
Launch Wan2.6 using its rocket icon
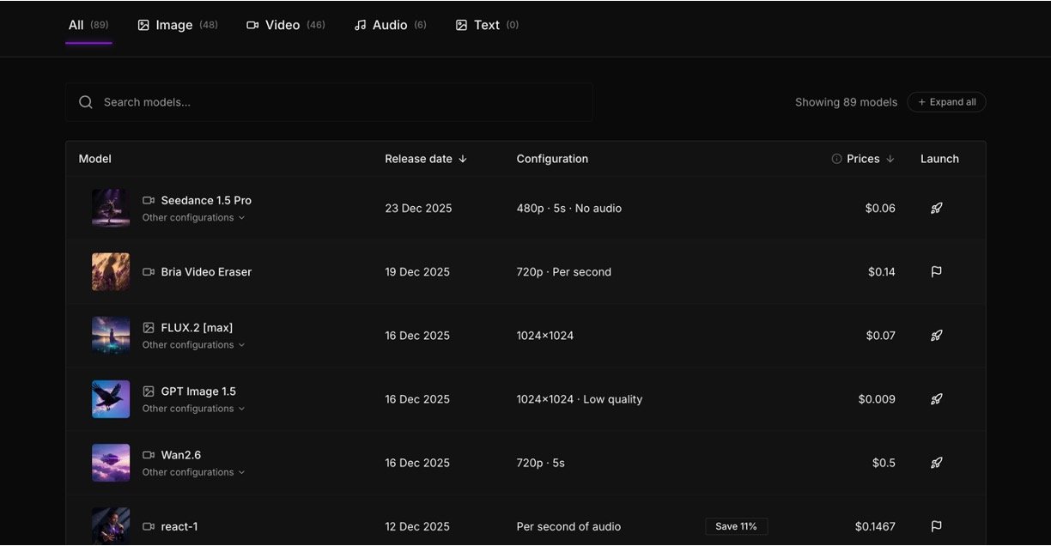tap(936, 463)
